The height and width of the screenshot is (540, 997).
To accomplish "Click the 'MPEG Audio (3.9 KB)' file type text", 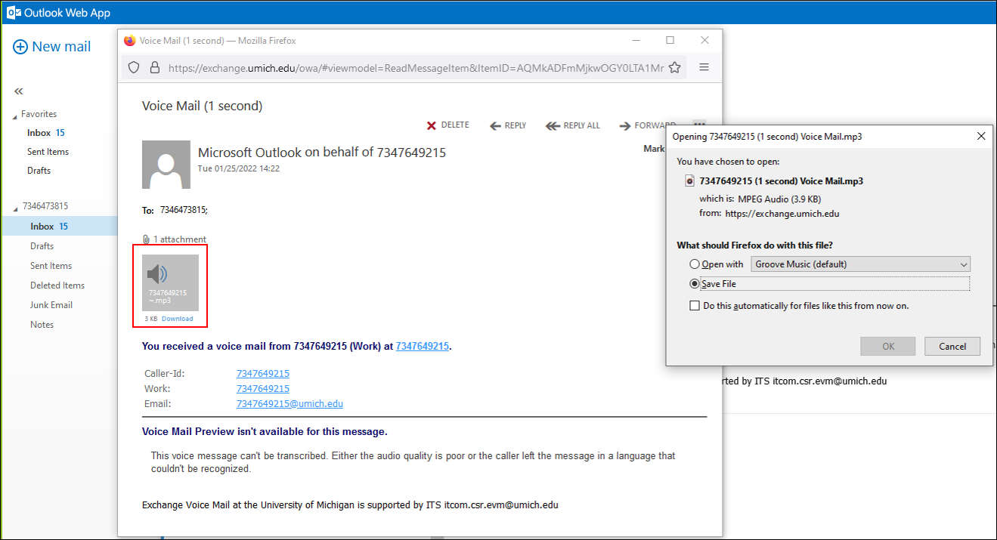I will tap(779, 199).
